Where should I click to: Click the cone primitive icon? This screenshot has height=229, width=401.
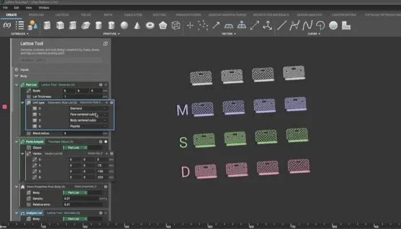tap(138, 25)
